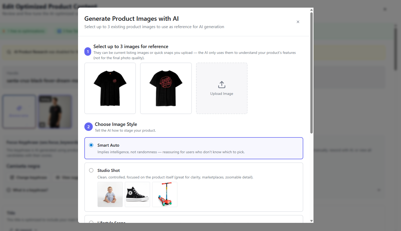Select the Studio Shot image style
This screenshot has height=231, width=401.
(91, 170)
